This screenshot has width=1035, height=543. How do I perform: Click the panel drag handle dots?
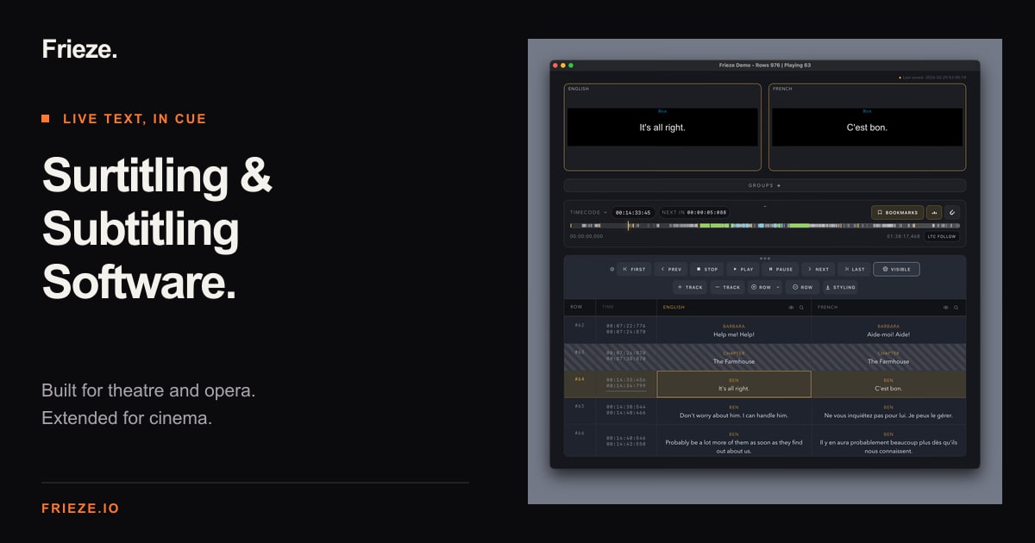764,258
